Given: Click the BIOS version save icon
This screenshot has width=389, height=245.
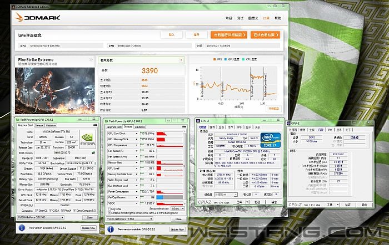Looking at the screenshot, I should pos(92,152).
